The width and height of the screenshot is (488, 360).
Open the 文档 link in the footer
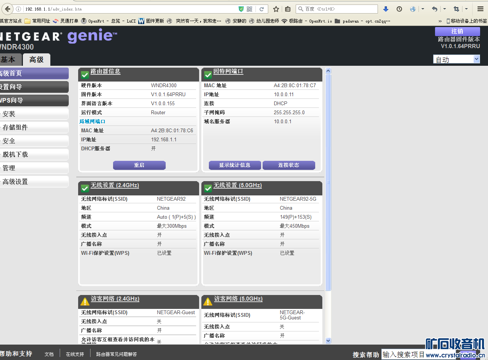tap(49, 354)
